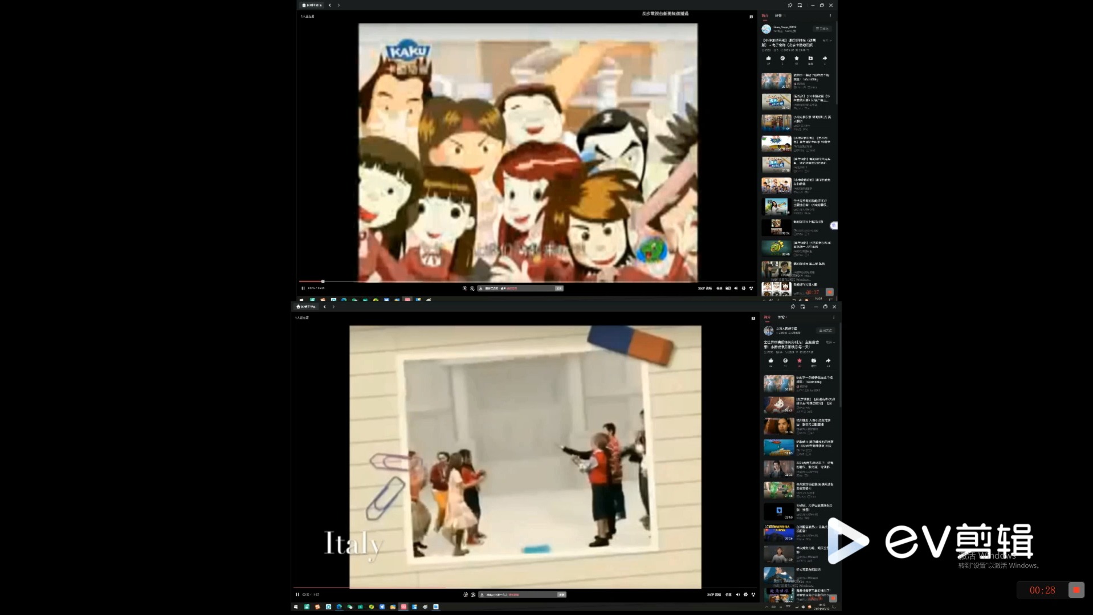Image resolution: width=1093 pixels, height=615 pixels.
Task: Like the video in the top window
Action: (769, 58)
